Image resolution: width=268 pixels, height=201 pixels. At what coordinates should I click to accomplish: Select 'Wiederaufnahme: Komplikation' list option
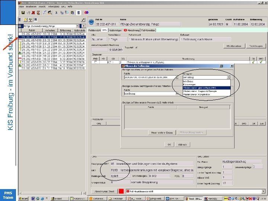pos(207,94)
